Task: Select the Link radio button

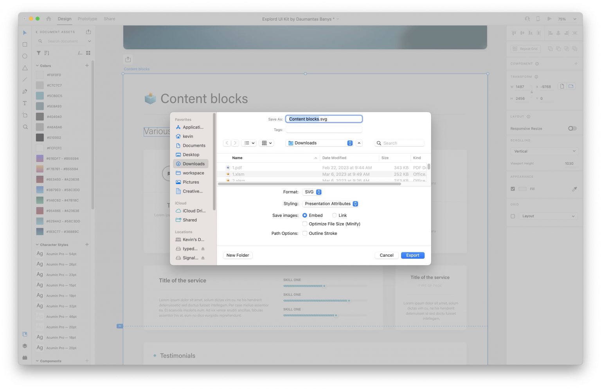Action: point(334,216)
